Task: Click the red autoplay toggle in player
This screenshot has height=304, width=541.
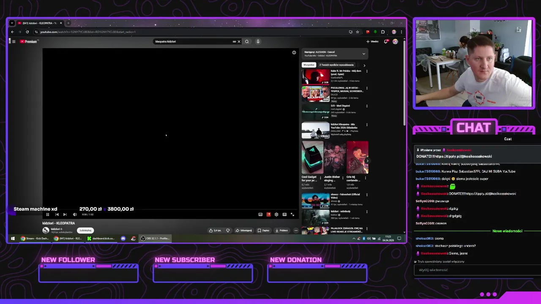Action: pos(268,214)
